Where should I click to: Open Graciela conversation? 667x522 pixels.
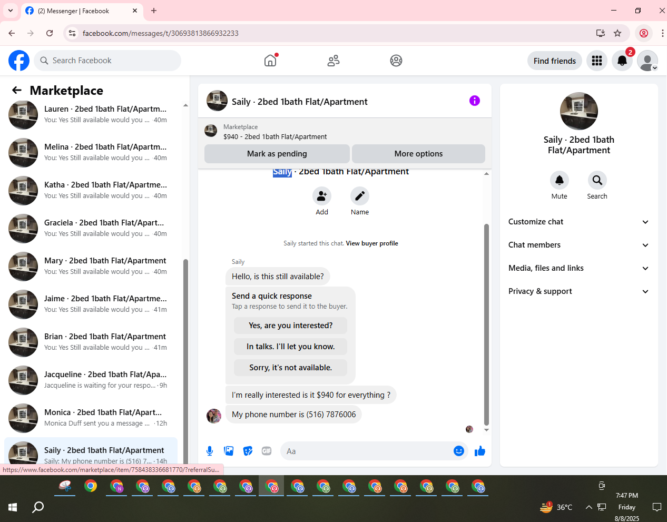tap(91, 228)
